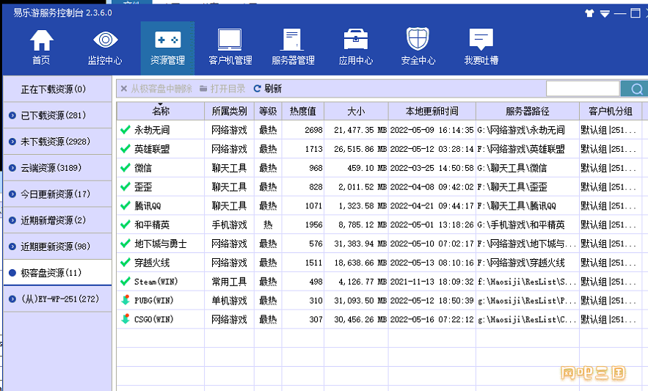Click heat value 2698
This screenshot has width=648, height=391.
click(313, 130)
